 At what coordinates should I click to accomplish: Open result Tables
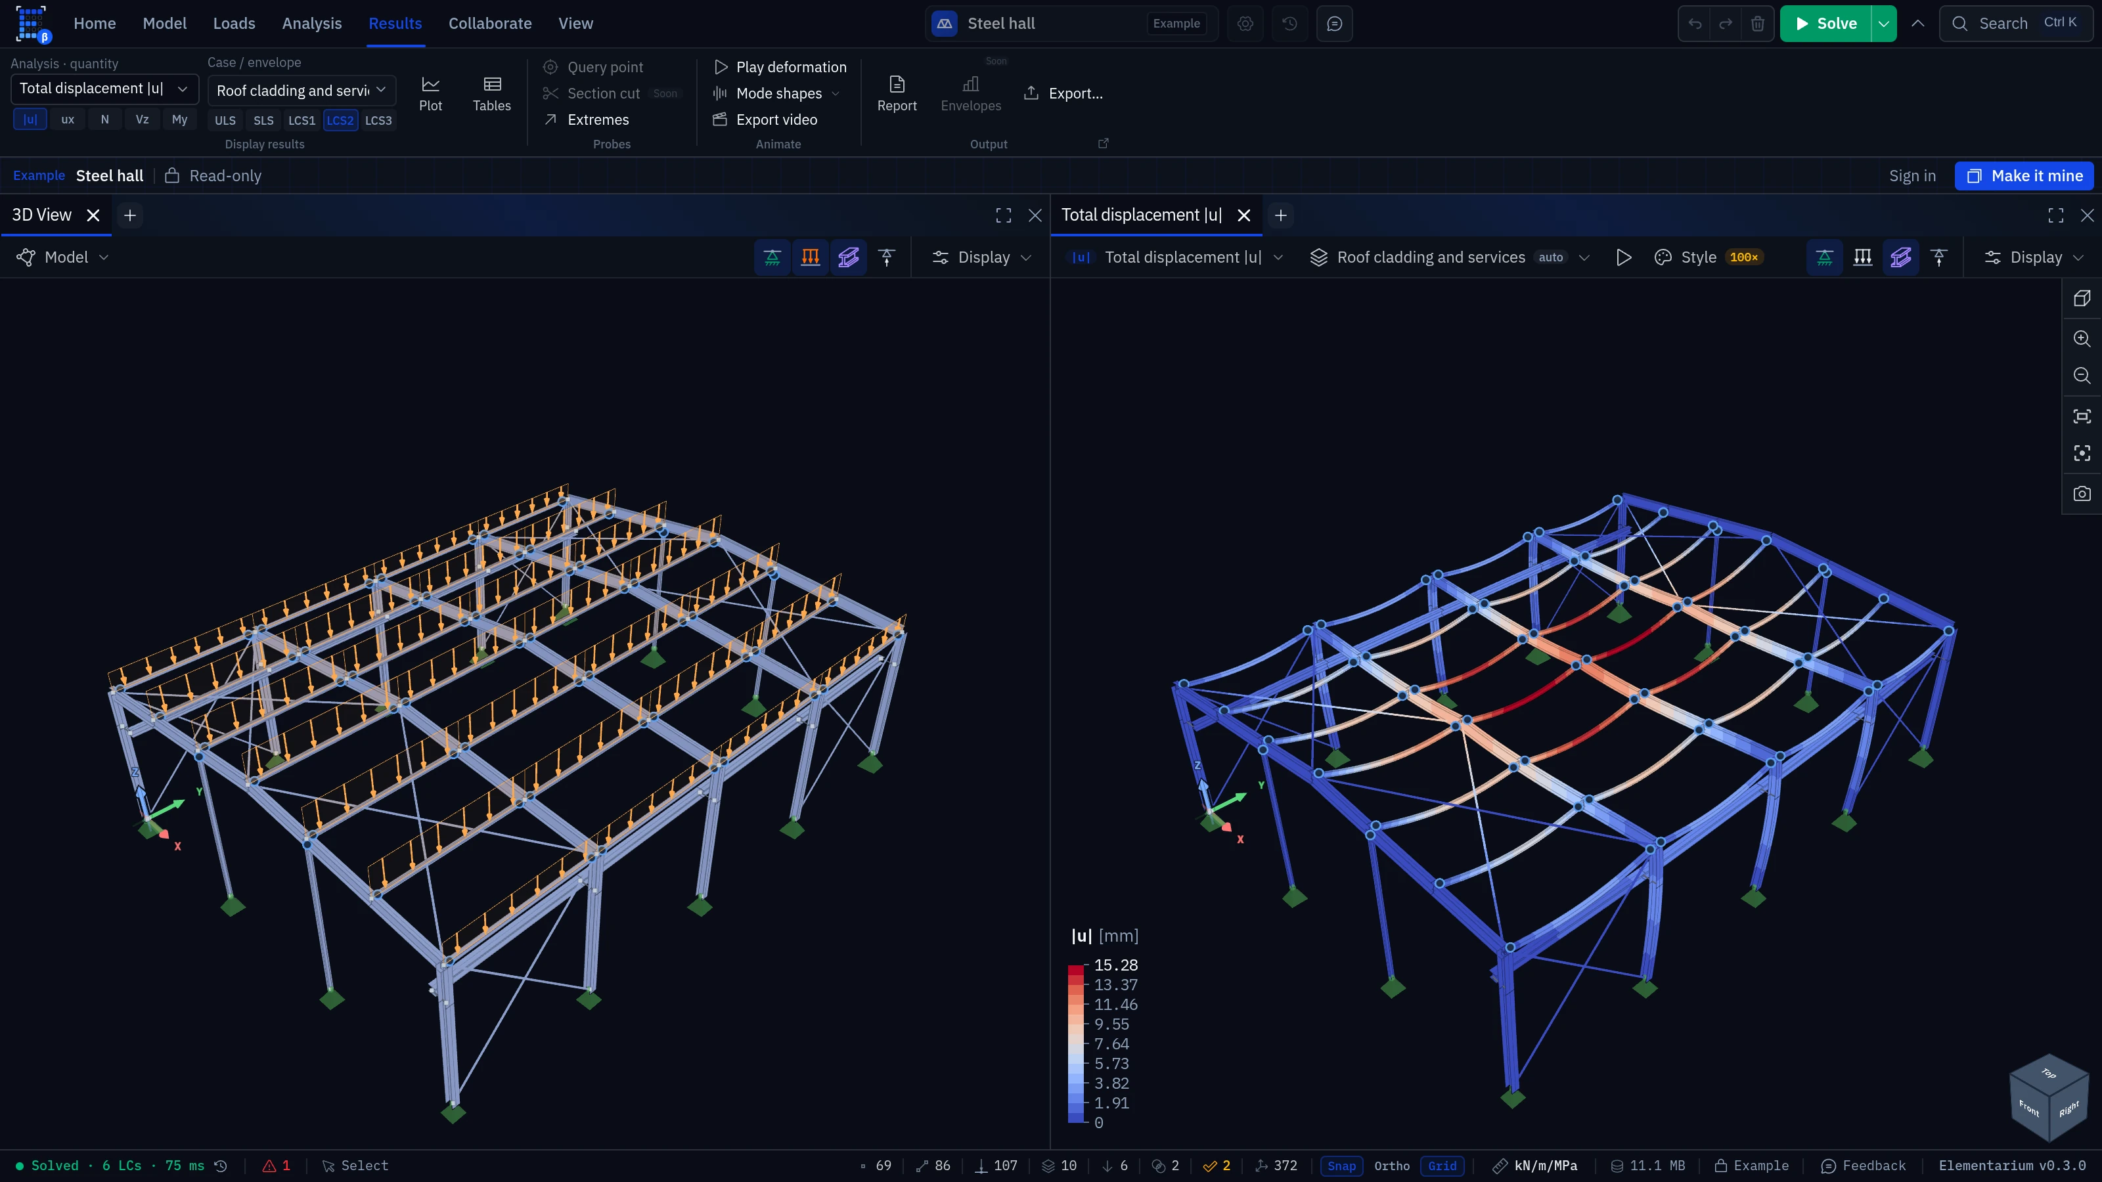[492, 93]
